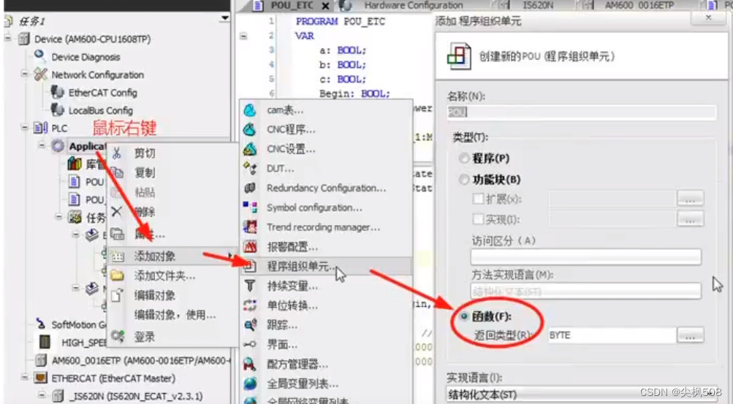Click the 删除 X icon
Image resolution: width=733 pixels, height=404 pixels.
pyautogui.click(x=117, y=212)
